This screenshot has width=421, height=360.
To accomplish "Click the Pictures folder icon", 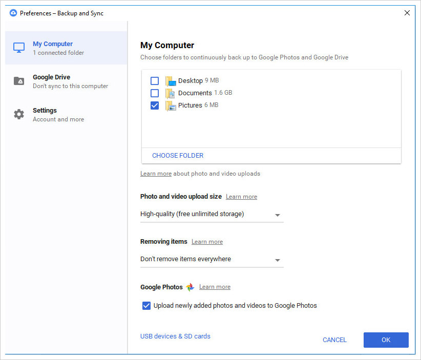I will coord(171,105).
